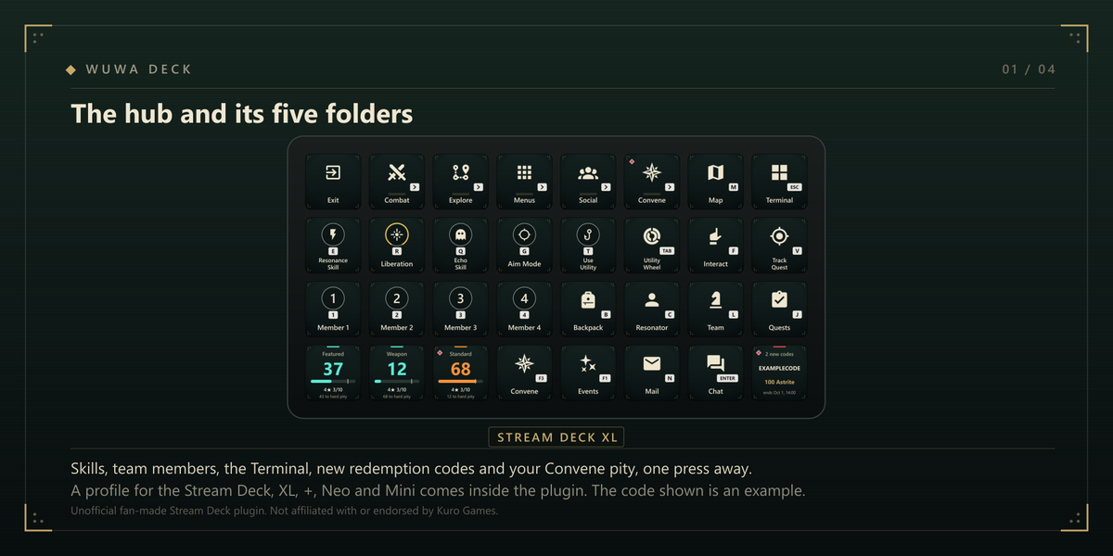Image resolution: width=1113 pixels, height=556 pixels.
Task: Toggle the Aim Mode key
Action: tap(524, 246)
